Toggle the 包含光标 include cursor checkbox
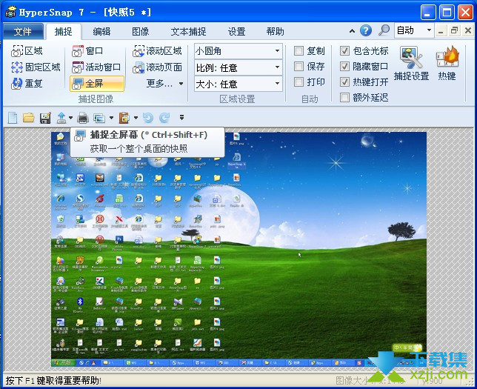477x389 pixels. pos(344,50)
